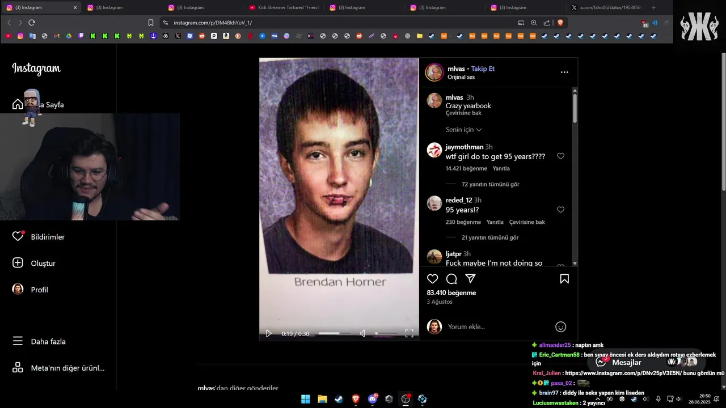Seek on the video progress bar
Image resolution: width=726 pixels, height=408 pixels.
[336, 334]
